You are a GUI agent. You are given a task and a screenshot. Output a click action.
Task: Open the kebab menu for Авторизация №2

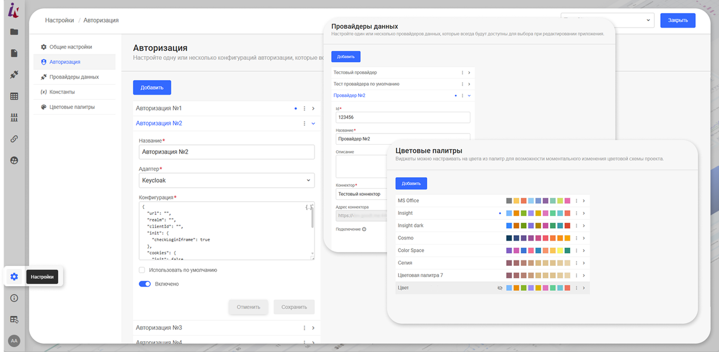pos(304,123)
